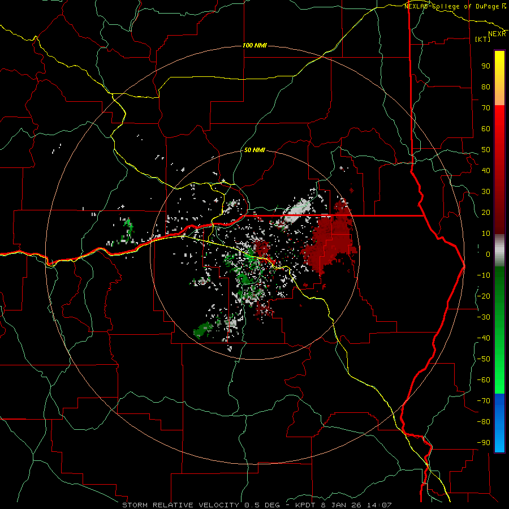
Task: Select the -30 label on the velocity scale
Action: coord(484,317)
